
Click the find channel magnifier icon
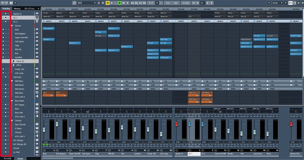click(74, 3)
